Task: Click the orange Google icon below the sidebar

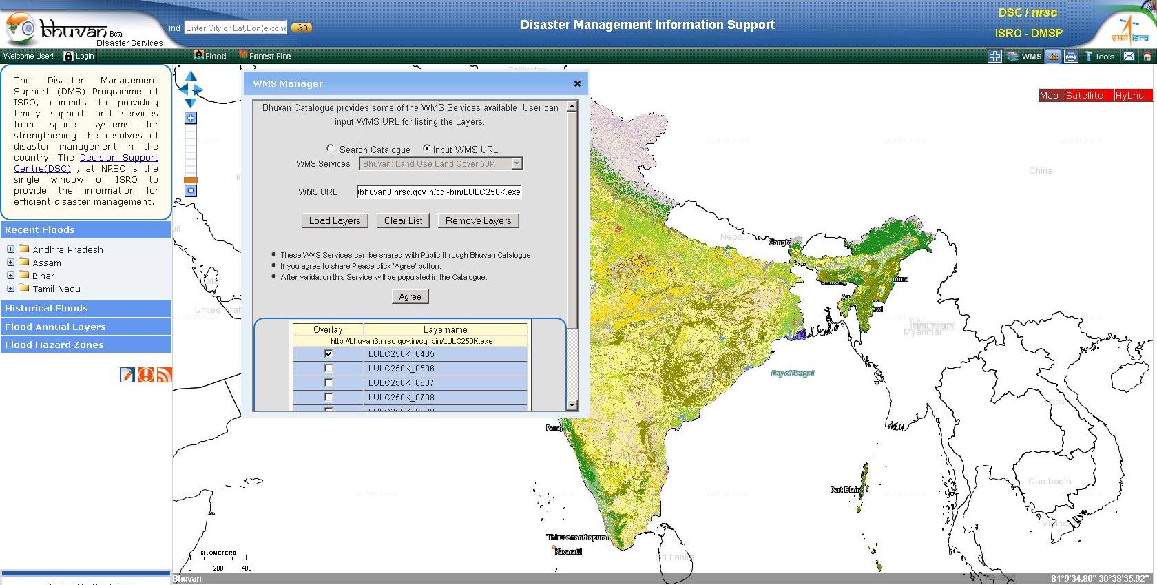Action: 146,374
